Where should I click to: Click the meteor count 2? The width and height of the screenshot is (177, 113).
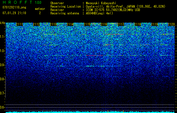pyautogui.click(x=40, y=13)
